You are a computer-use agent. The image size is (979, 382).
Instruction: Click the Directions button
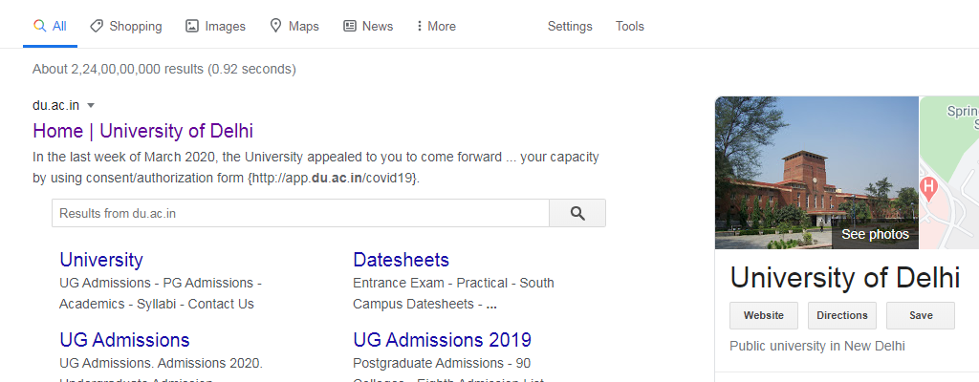point(842,315)
